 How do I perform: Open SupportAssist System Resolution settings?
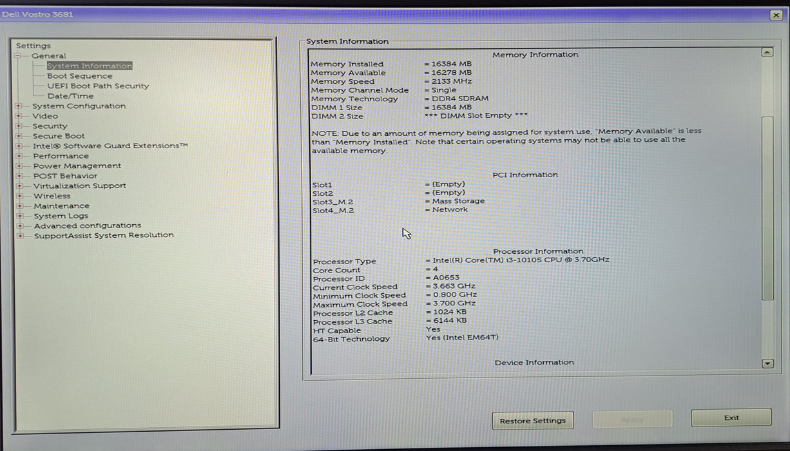(x=104, y=236)
